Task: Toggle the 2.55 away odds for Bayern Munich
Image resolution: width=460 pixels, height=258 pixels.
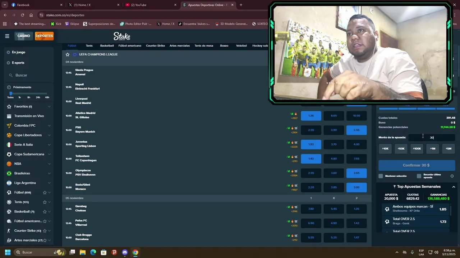Action: pyautogui.click(x=356, y=130)
